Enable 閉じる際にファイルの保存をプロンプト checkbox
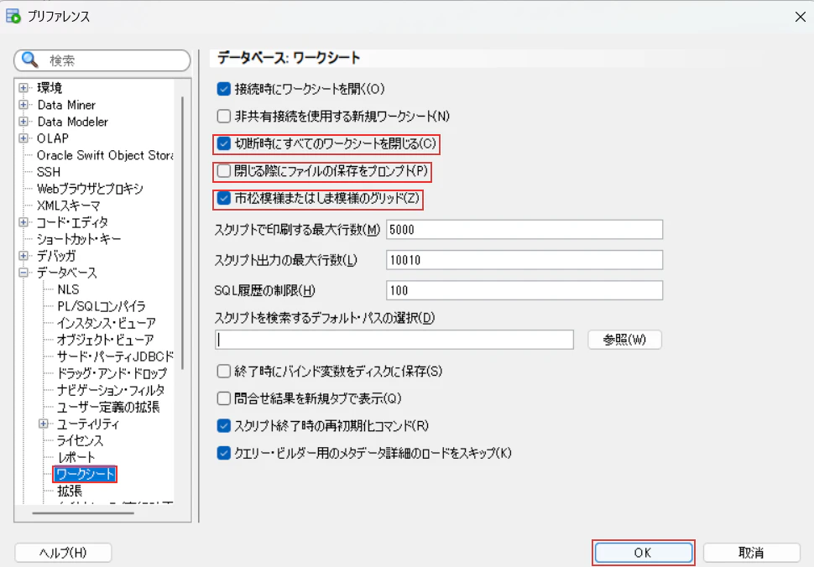814x567 pixels. [224, 170]
